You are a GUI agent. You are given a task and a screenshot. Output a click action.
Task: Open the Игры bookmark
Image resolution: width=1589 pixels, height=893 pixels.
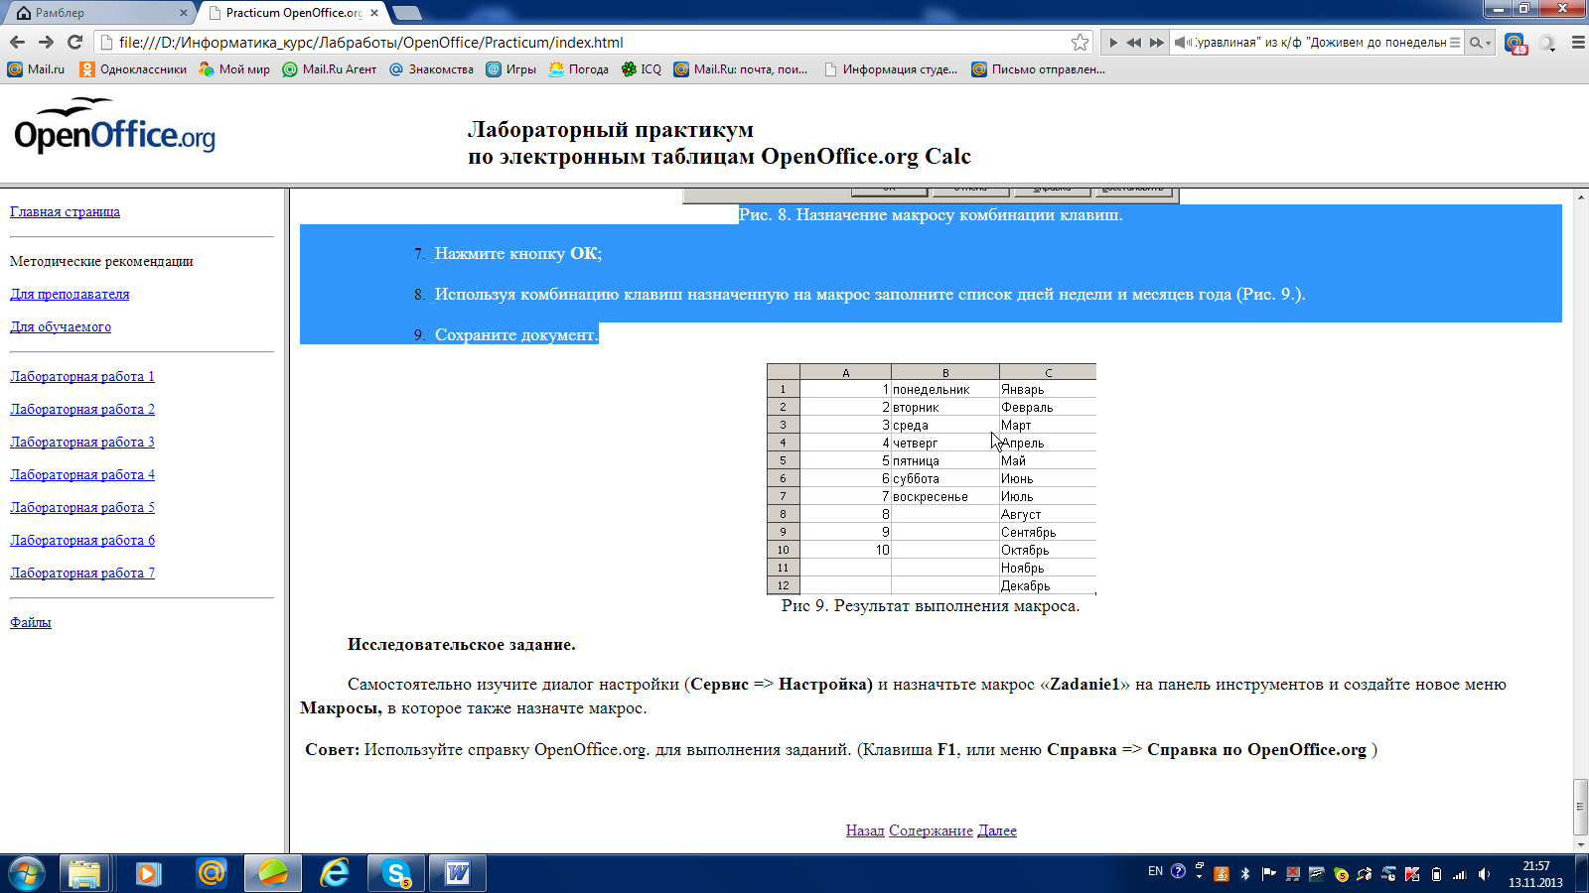click(510, 68)
